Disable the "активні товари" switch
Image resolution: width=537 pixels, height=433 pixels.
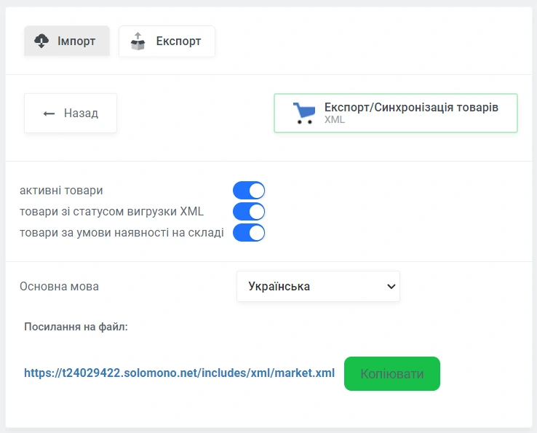pyautogui.click(x=249, y=191)
